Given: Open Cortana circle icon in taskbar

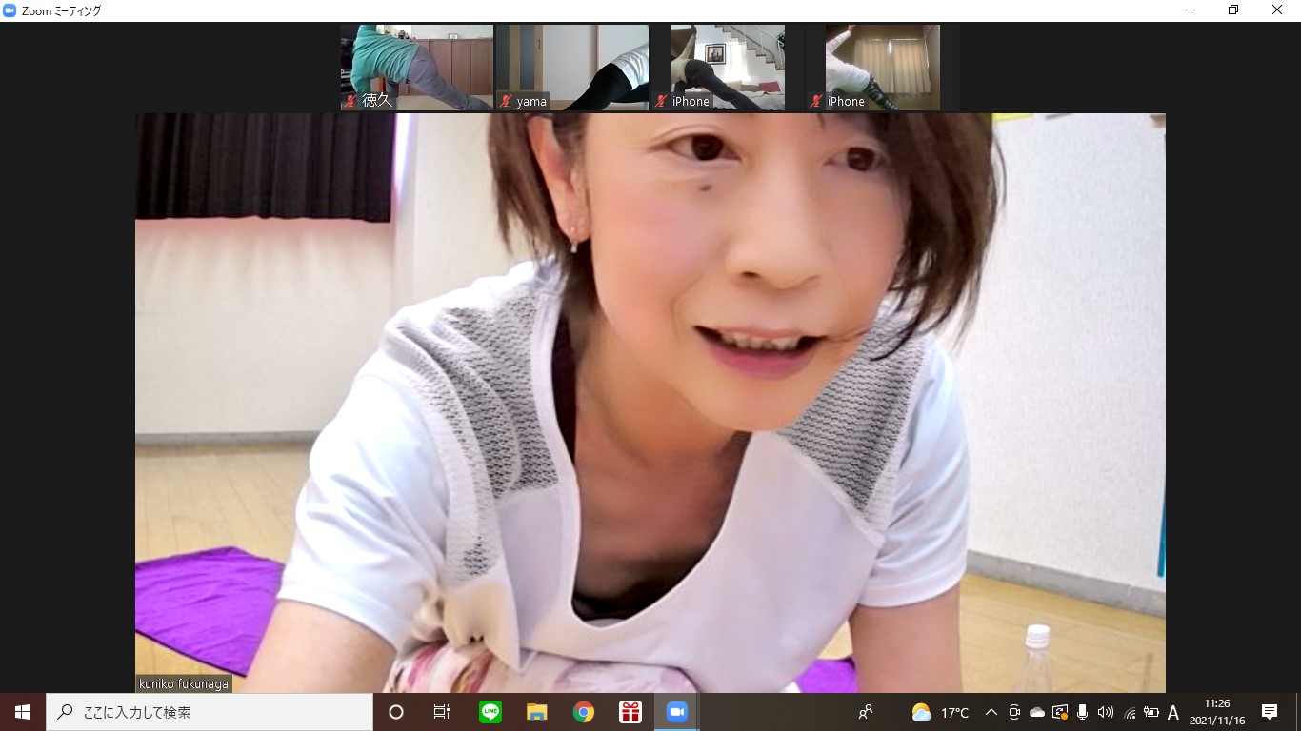Looking at the screenshot, I should tap(396, 712).
